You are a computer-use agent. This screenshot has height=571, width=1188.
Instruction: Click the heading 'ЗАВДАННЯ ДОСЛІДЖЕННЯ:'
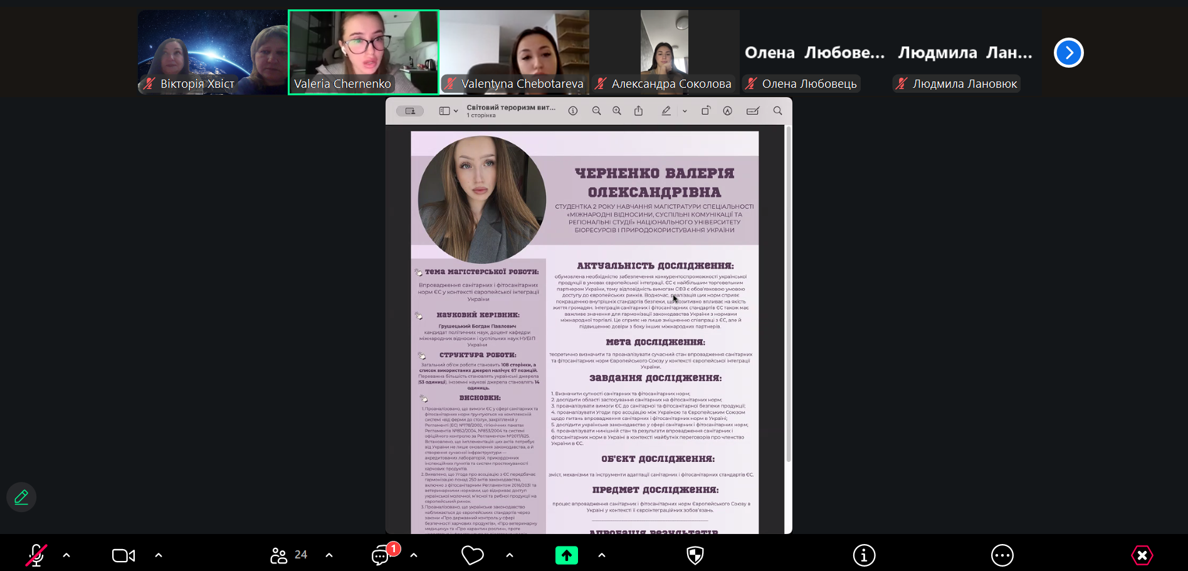[655, 378]
